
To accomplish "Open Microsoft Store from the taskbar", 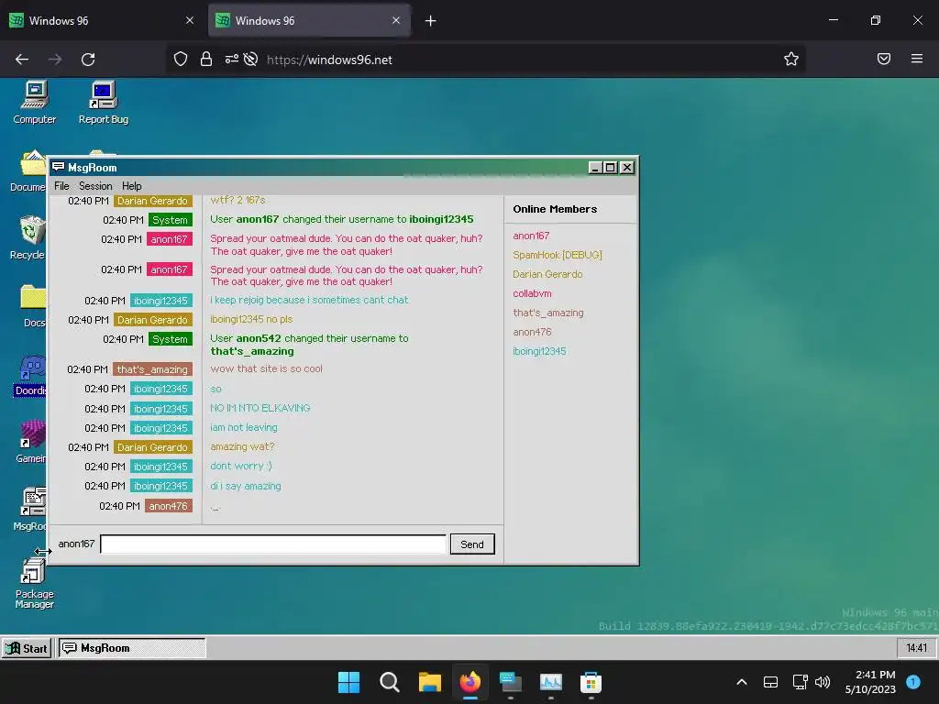I will coord(591,682).
